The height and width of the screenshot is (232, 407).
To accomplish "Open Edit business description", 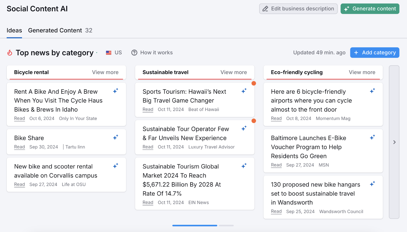I will click(x=298, y=9).
